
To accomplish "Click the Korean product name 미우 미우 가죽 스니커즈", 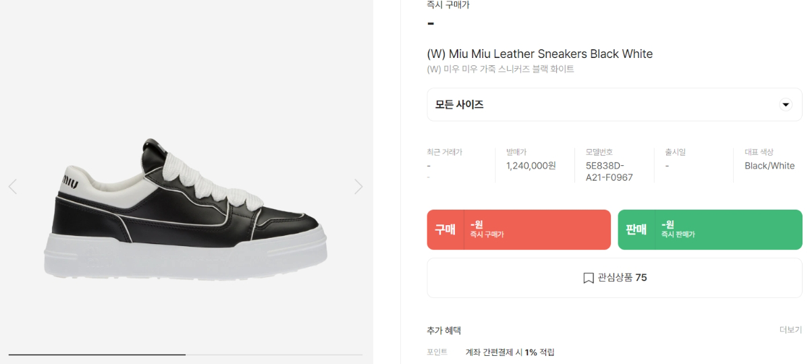I will [x=500, y=69].
